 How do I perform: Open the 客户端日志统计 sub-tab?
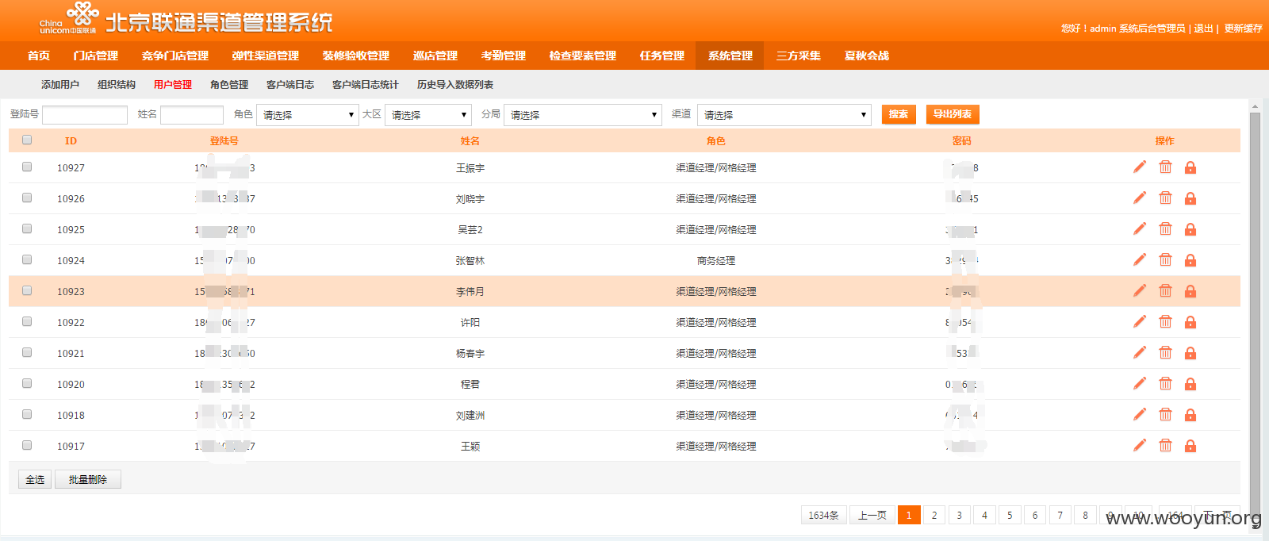tap(366, 84)
